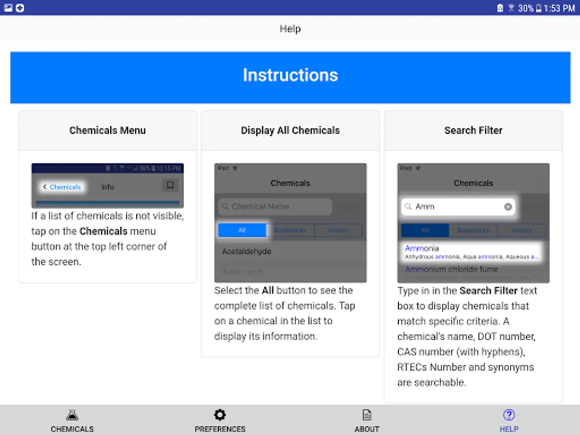Tap the Wi-Fi signal status icon
The image size is (580, 435).
pyautogui.click(x=511, y=8)
